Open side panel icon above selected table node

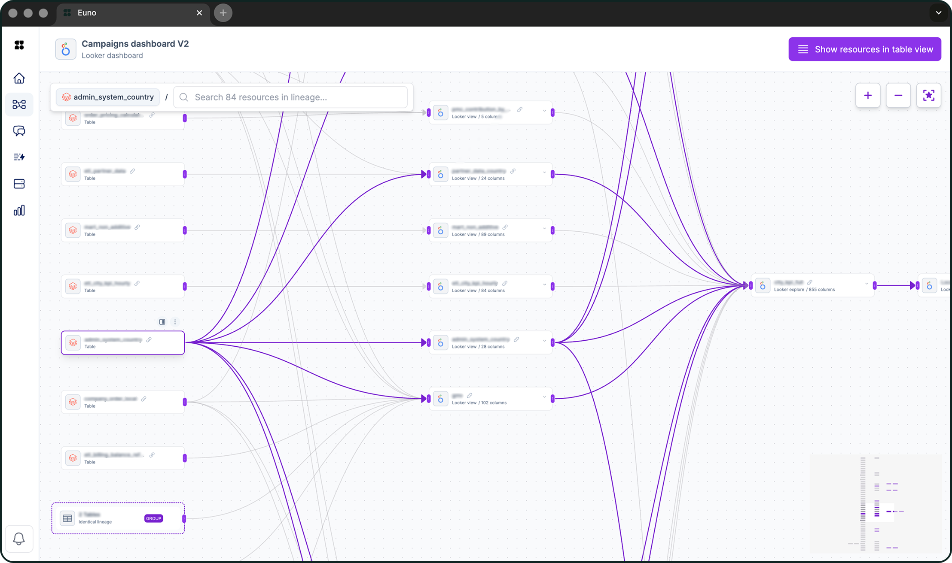(x=162, y=322)
